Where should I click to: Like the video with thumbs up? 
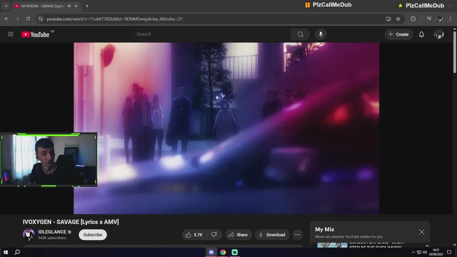[x=194, y=235]
